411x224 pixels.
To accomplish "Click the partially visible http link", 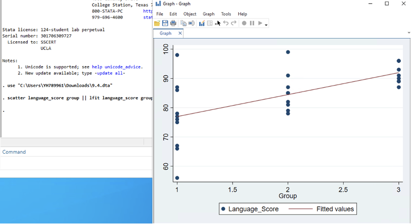I will pos(148,11).
